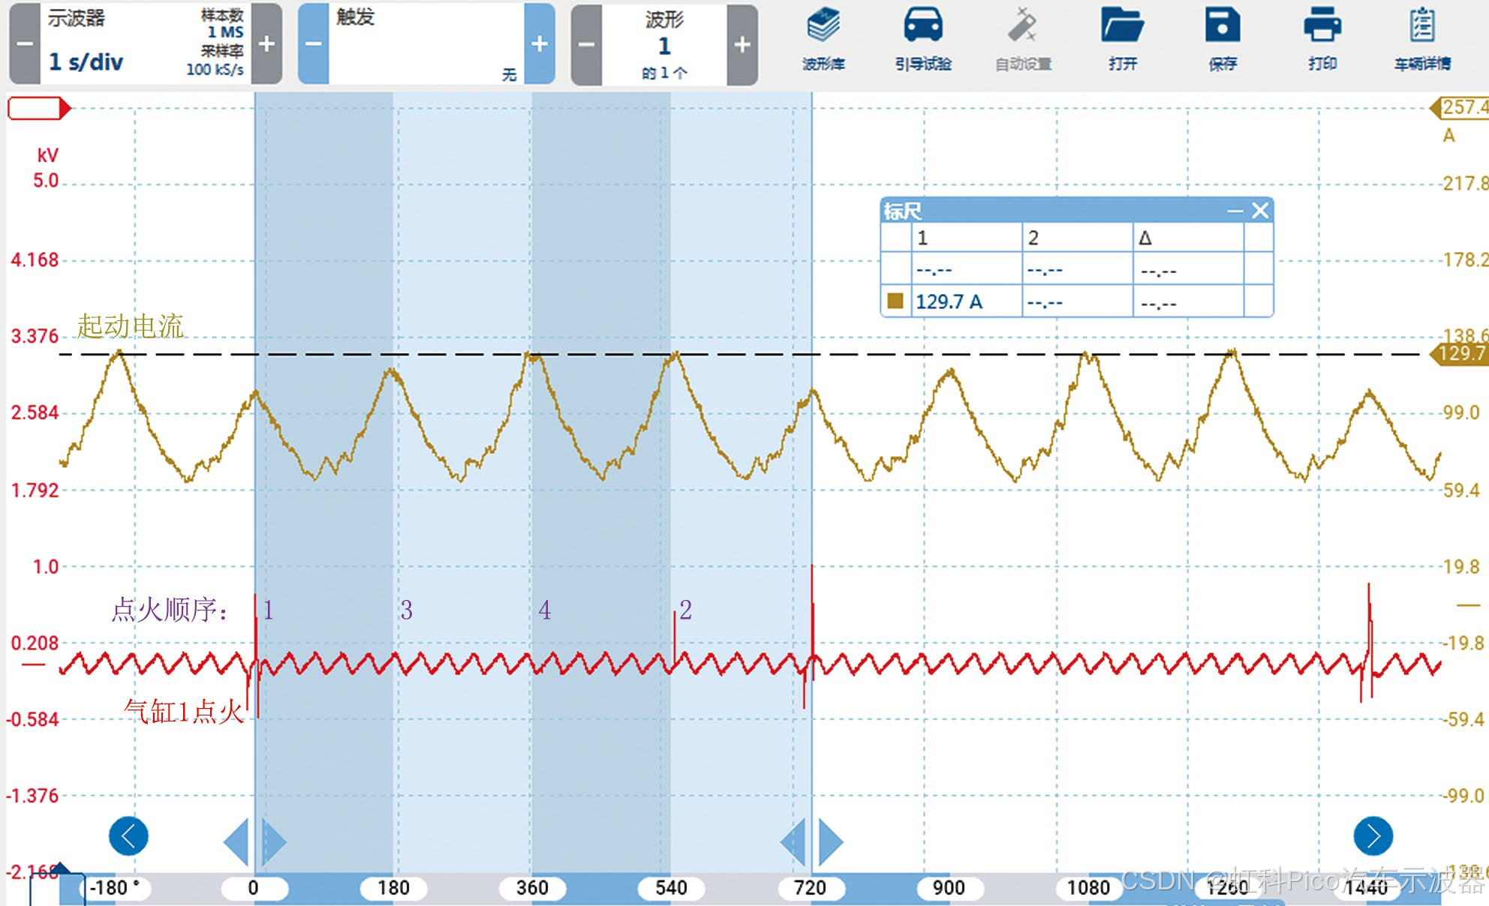Go to previous waveform with the minus button
Image resolution: width=1489 pixels, height=906 pixels.
click(586, 44)
